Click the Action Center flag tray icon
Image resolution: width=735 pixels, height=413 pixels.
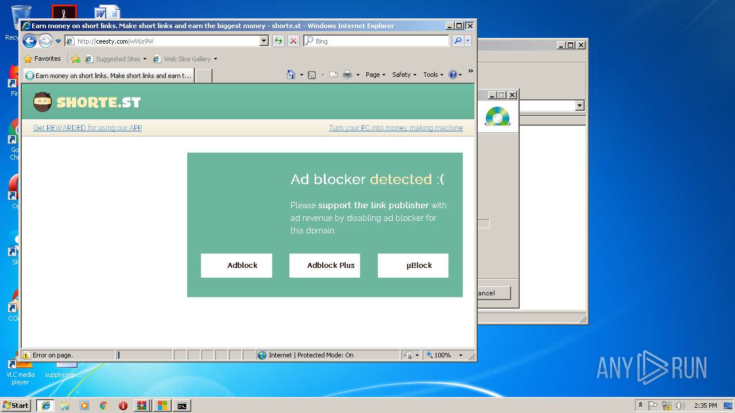point(653,405)
